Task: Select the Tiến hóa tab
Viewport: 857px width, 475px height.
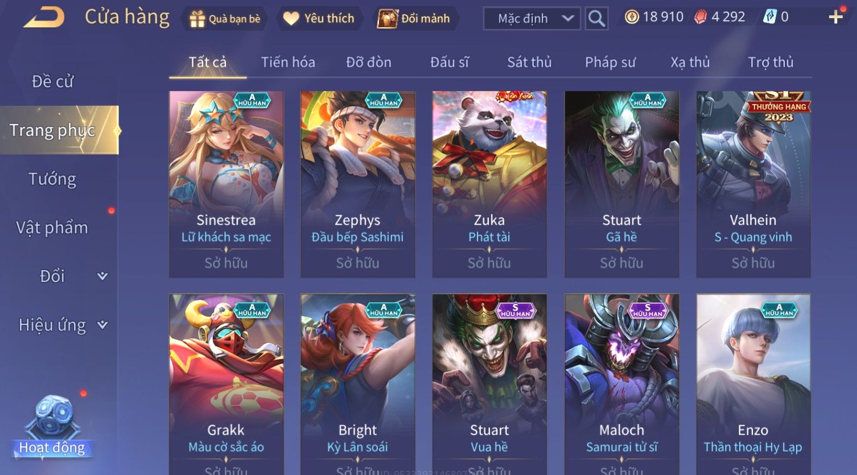Action: point(288,62)
